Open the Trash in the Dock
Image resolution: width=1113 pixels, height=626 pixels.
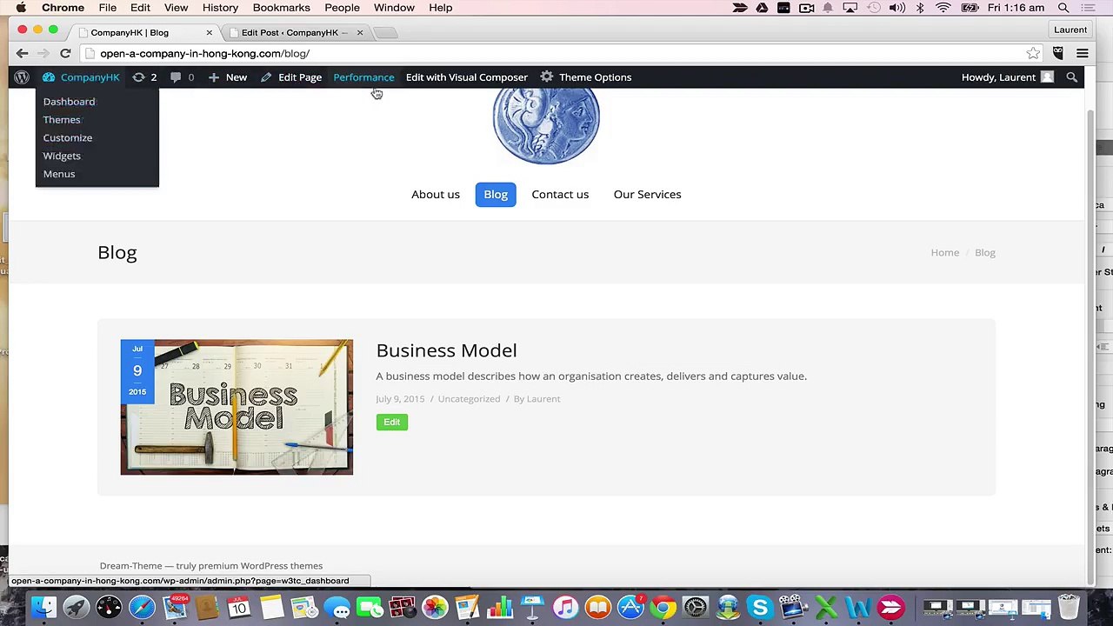(1069, 606)
